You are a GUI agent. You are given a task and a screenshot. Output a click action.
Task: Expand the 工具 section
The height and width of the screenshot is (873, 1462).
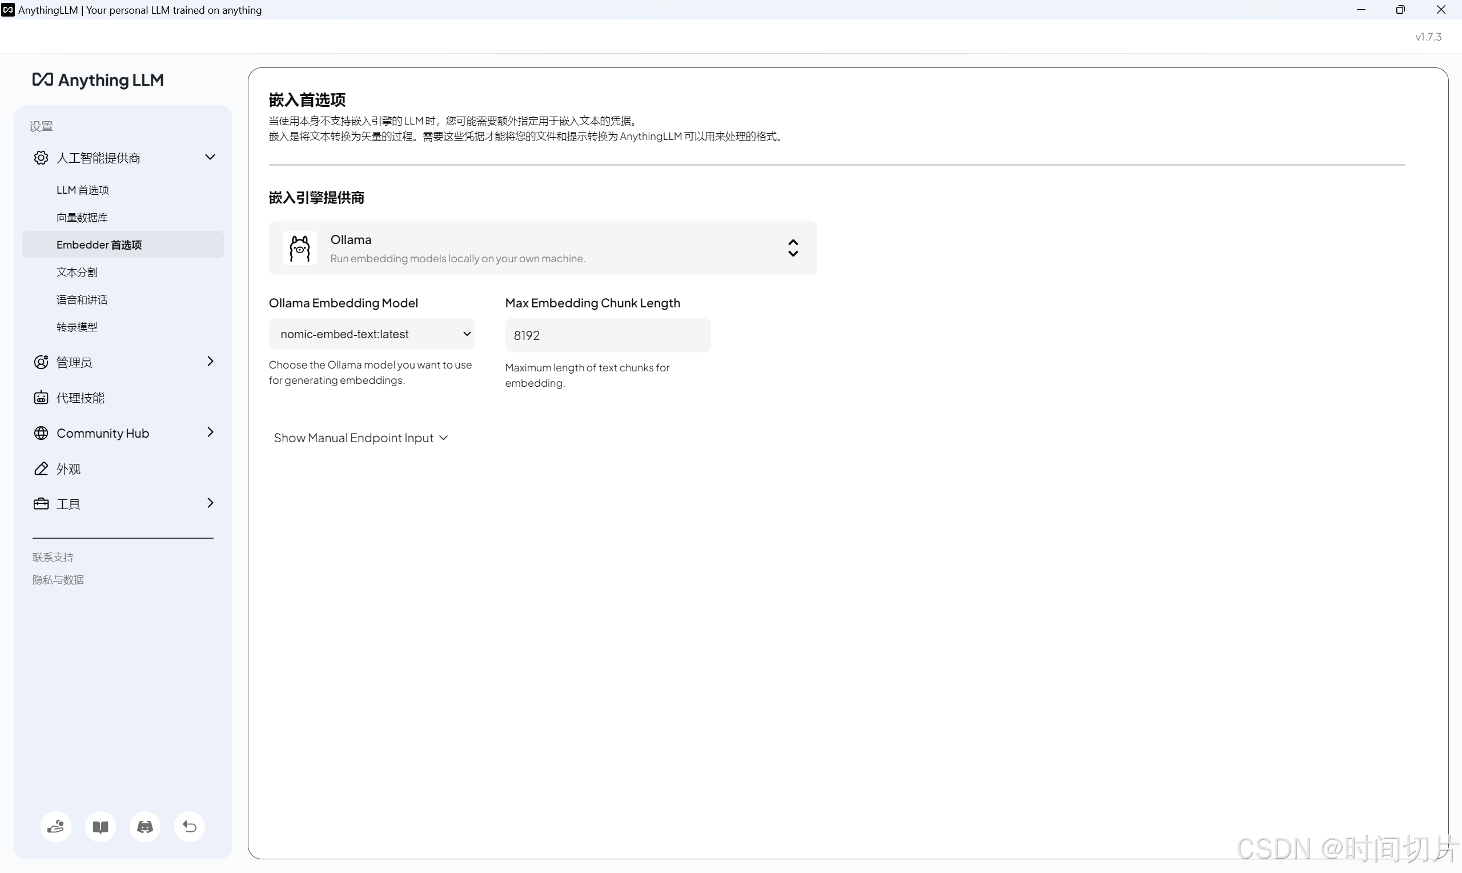(x=210, y=503)
